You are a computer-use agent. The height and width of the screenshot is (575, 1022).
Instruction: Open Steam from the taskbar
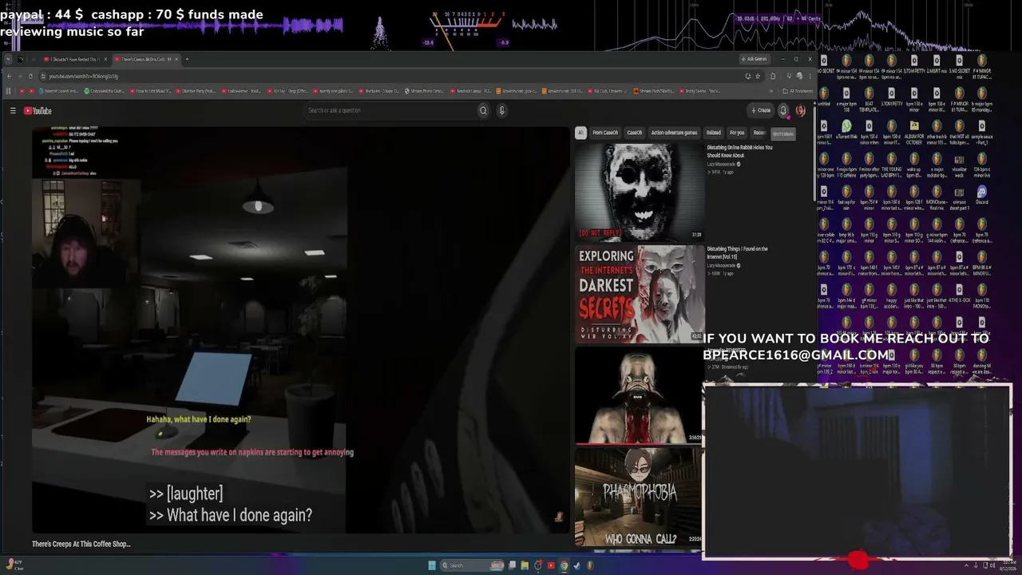pyautogui.click(x=576, y=565)
